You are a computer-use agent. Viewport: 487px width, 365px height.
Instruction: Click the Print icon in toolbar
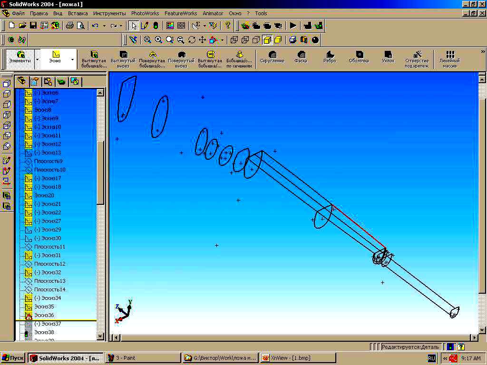tap(70, 25)
